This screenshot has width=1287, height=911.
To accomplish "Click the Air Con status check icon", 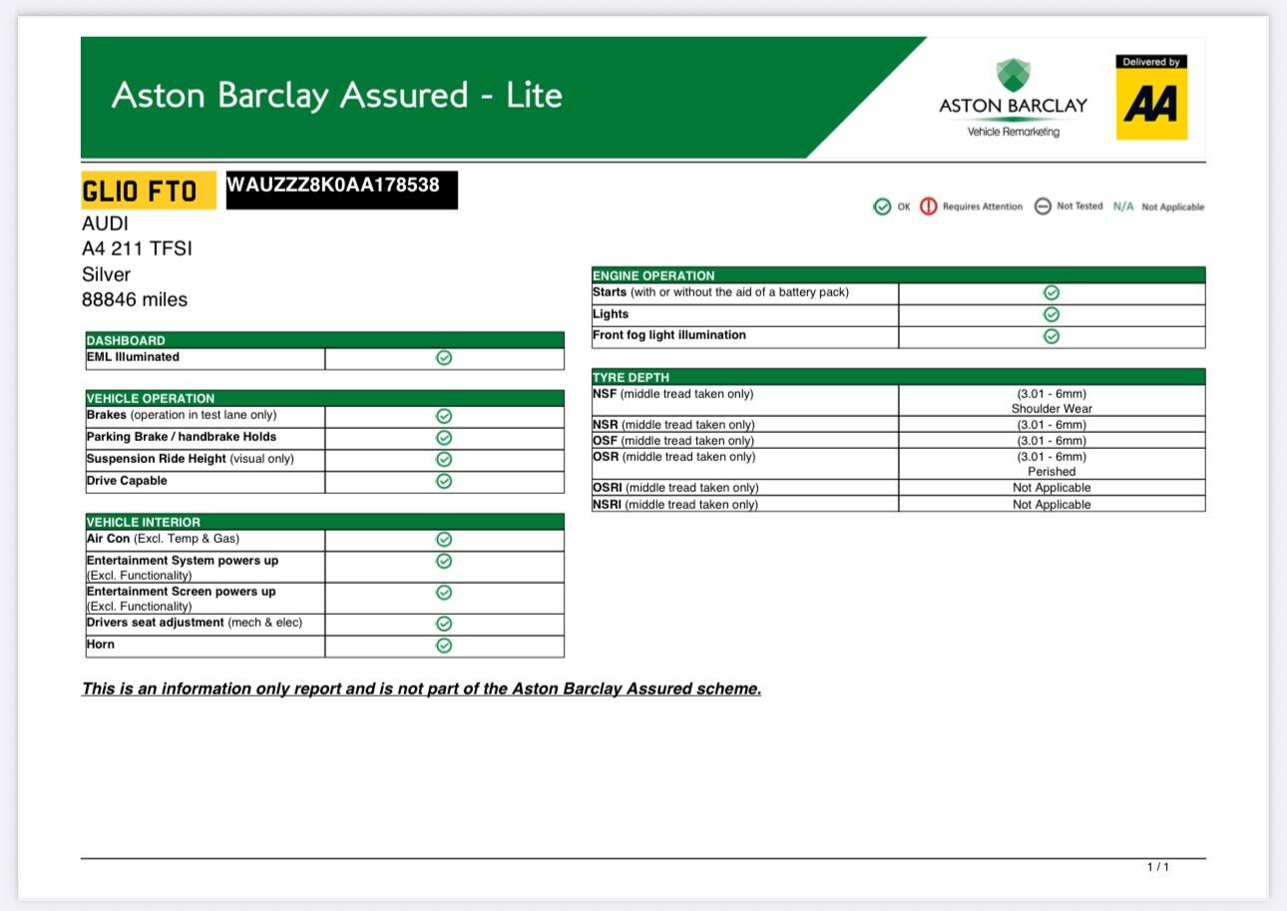I will click(x=444, y=539).
